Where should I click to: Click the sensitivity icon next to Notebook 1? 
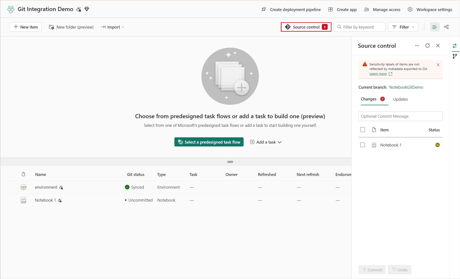60,200
